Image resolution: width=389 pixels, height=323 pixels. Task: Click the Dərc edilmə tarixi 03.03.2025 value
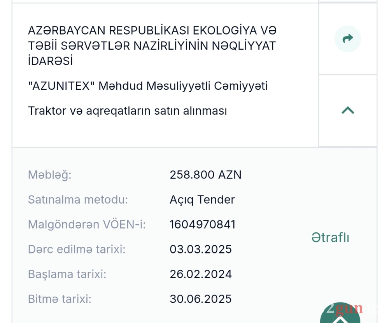pyautogui.click(x=200, y=249)
